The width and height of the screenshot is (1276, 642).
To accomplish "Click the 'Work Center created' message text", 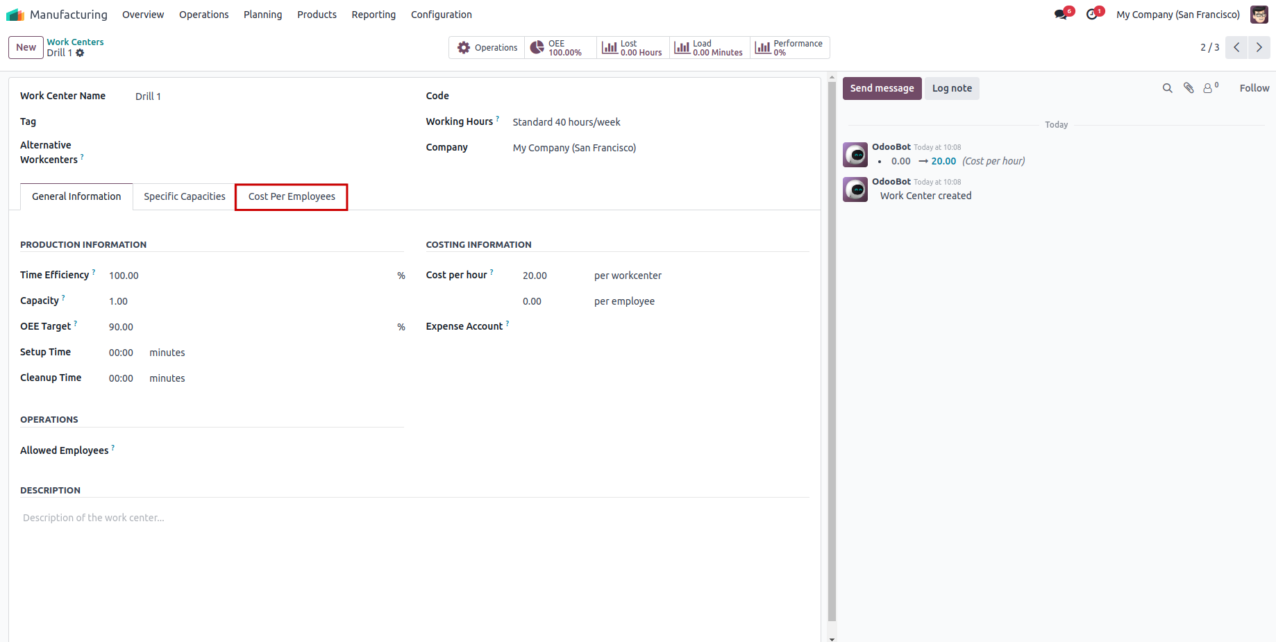I will coord(925,196).
